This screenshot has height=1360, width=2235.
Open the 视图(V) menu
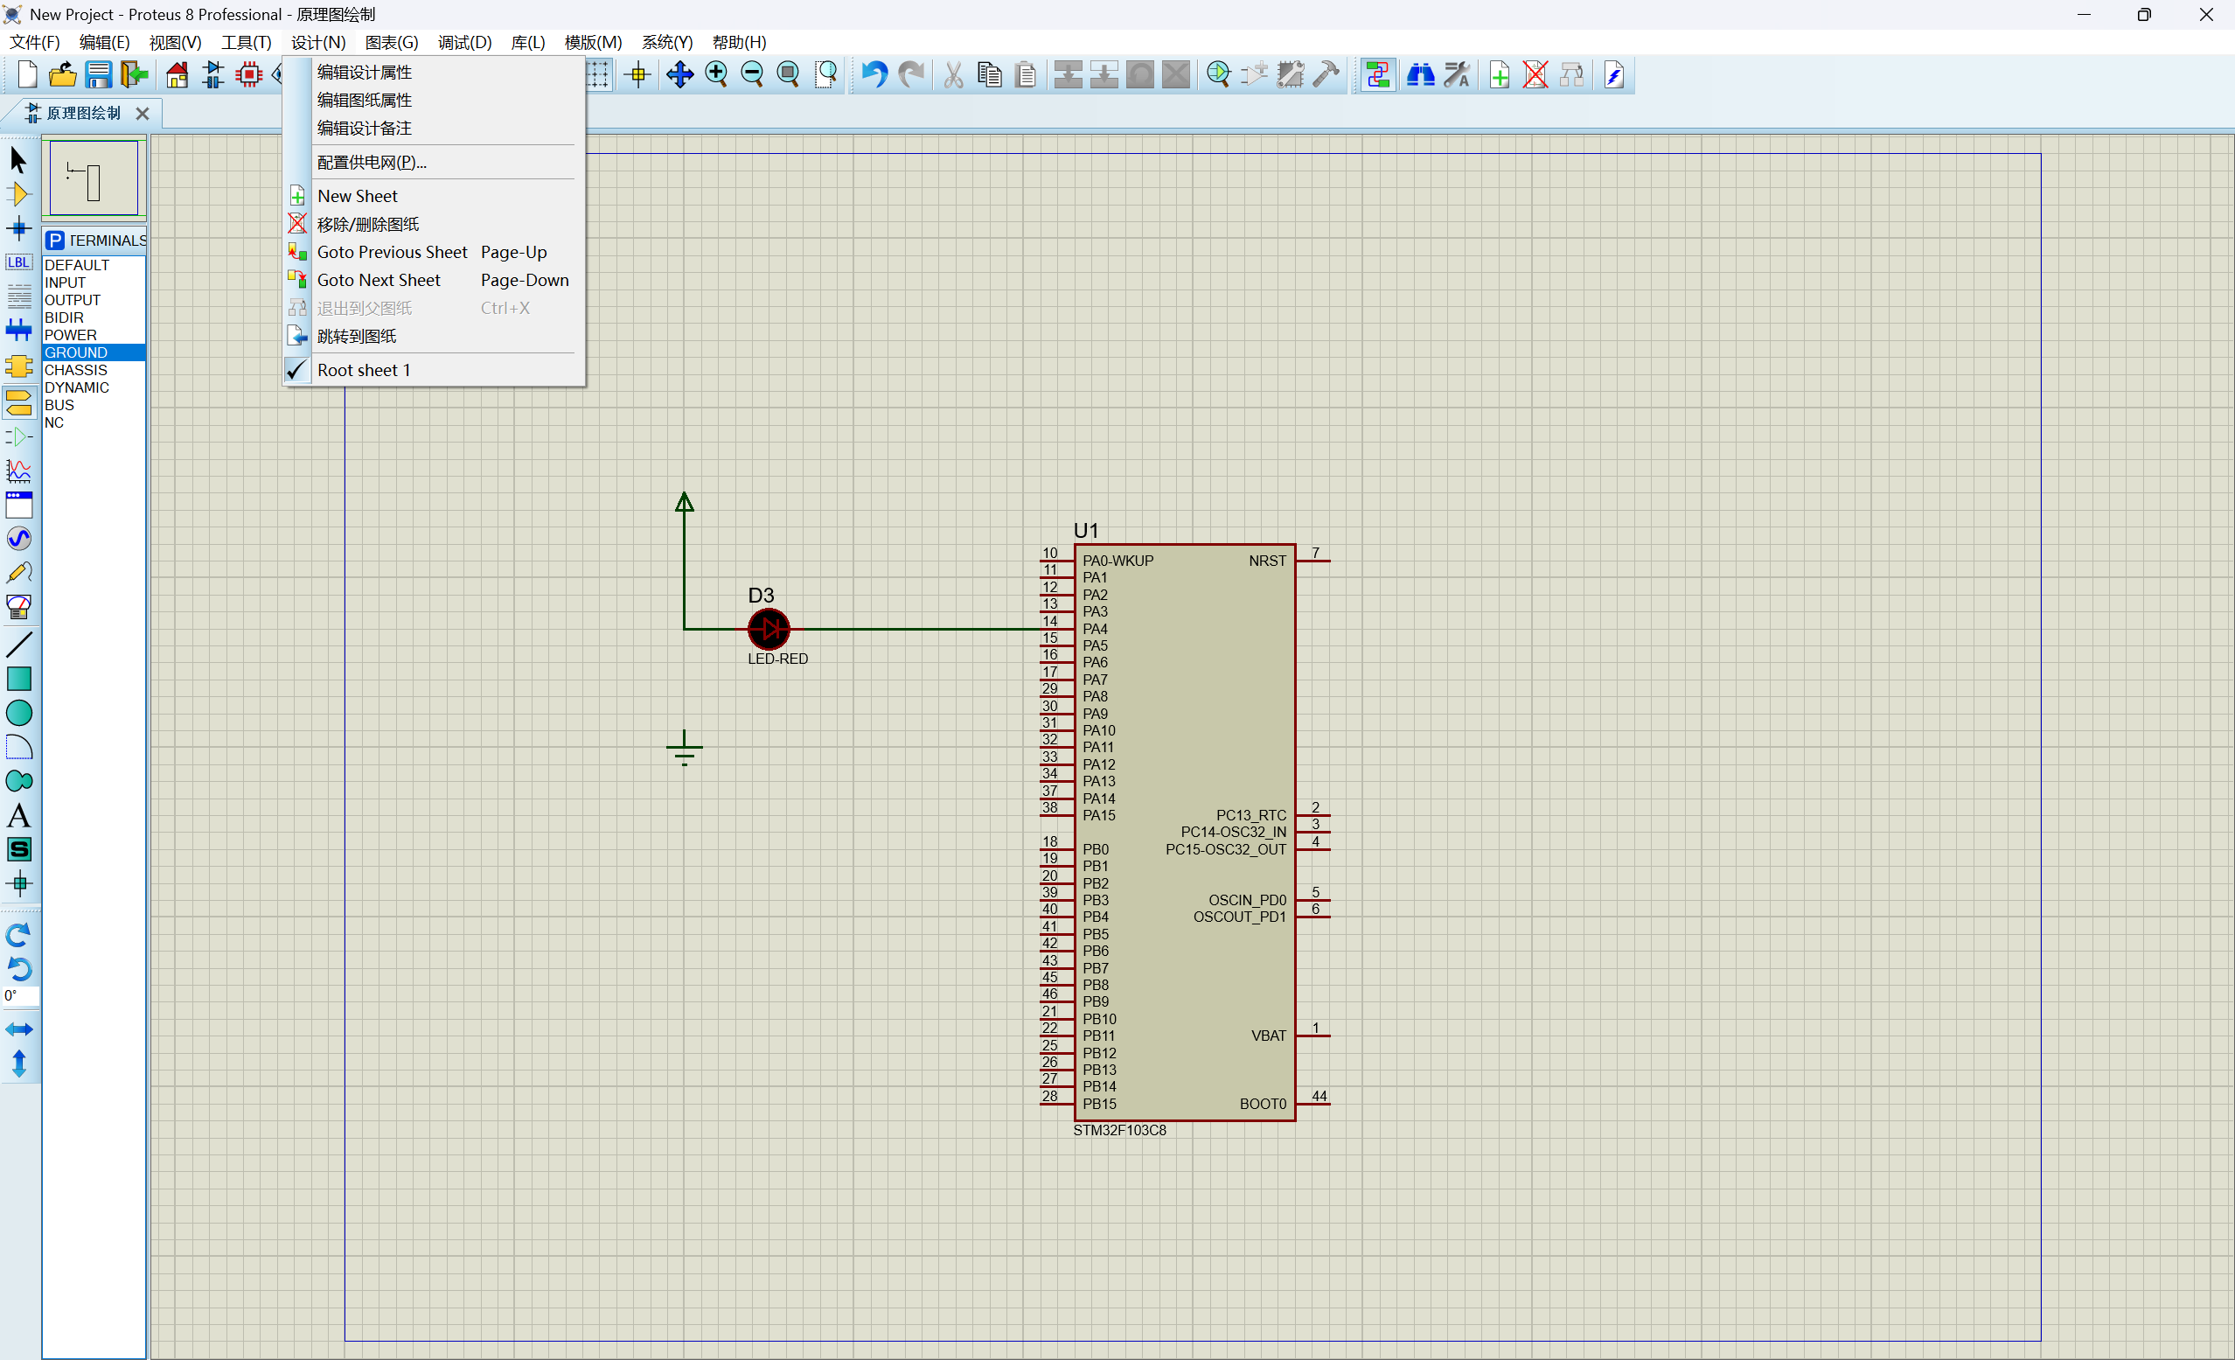click(175, 43)
